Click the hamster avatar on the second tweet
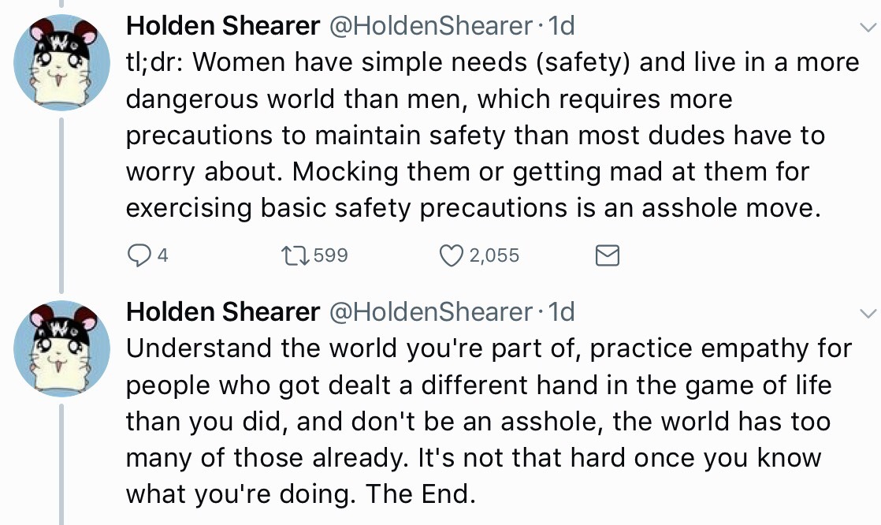881x525 pixels. (x=62, y=347)
